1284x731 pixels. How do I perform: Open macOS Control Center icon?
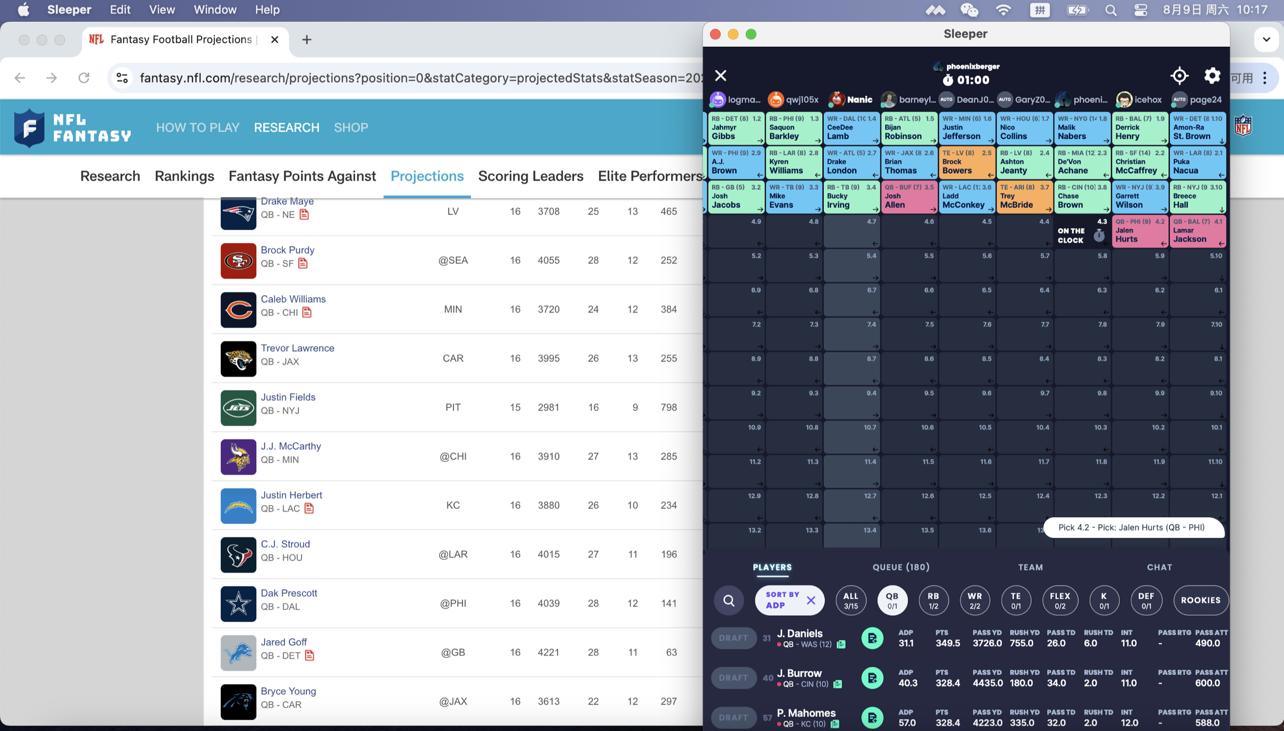click(x=1141, y=10)
